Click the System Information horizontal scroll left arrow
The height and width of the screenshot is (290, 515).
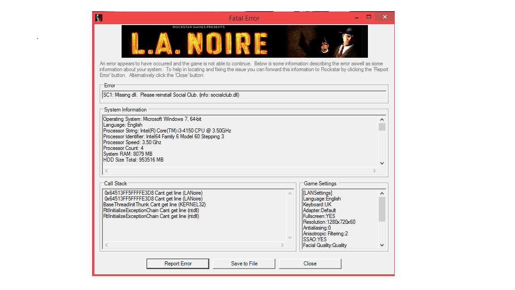(106, 171)
